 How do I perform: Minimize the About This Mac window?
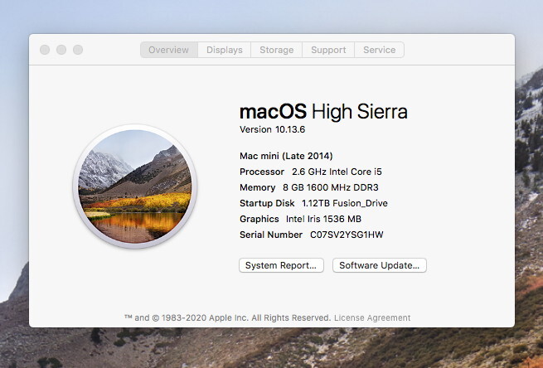61,50
